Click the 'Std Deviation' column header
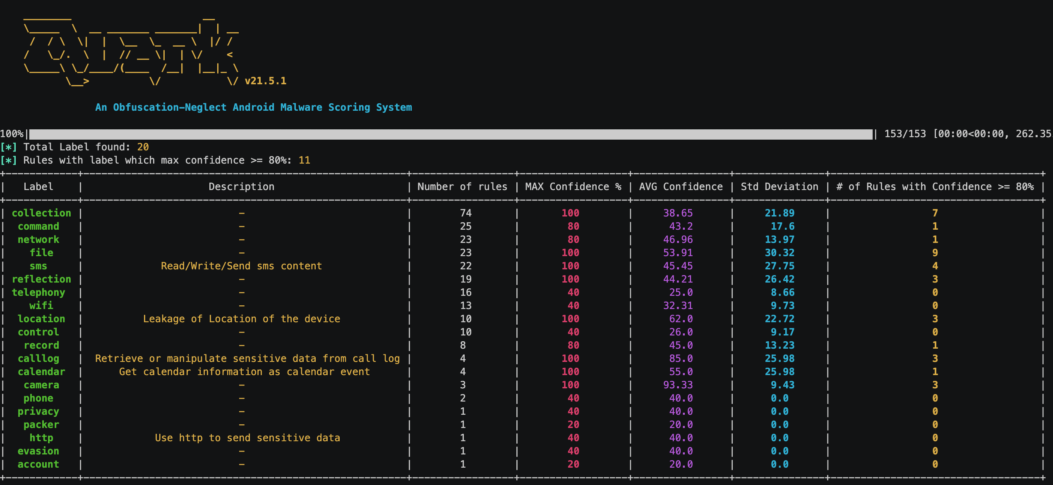Viewport: 1053px width, 485px height. pyautogui.click(x=779, y=187)
